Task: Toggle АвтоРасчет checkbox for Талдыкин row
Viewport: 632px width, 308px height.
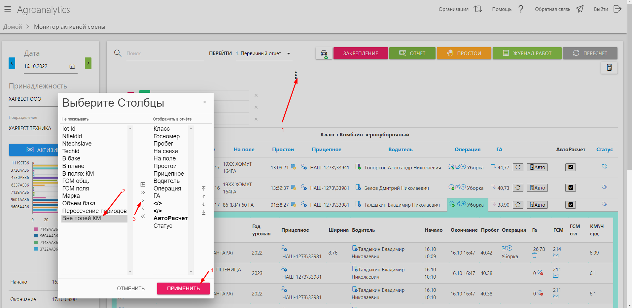Action: point(570,205)
